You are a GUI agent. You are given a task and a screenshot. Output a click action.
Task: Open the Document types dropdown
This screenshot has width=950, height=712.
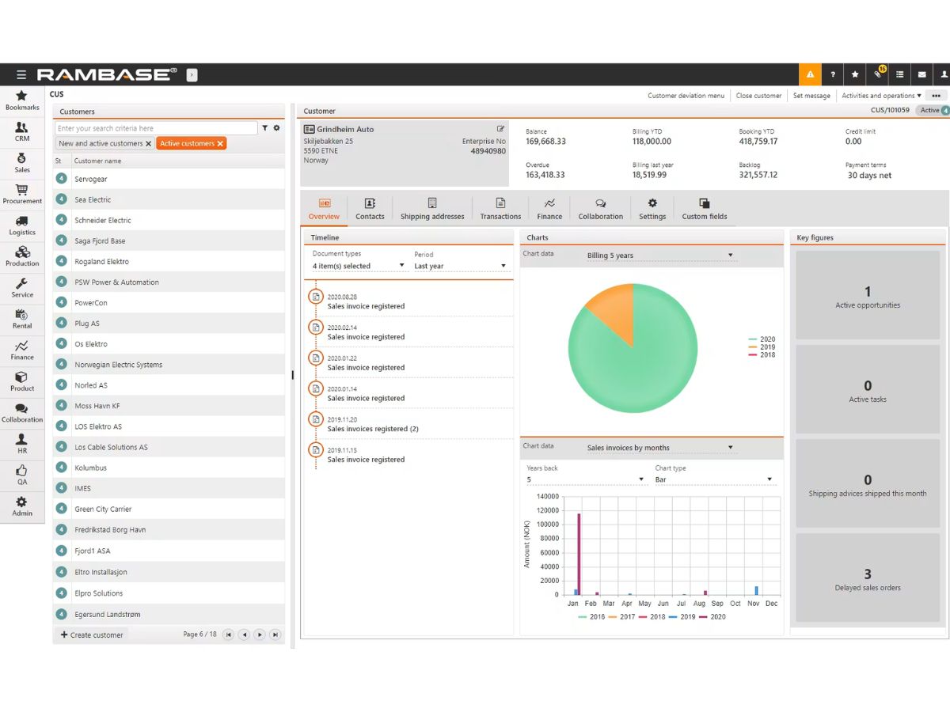tap(359, 266)
